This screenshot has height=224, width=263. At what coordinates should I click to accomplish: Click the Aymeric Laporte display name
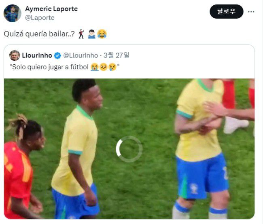[51, 9]
